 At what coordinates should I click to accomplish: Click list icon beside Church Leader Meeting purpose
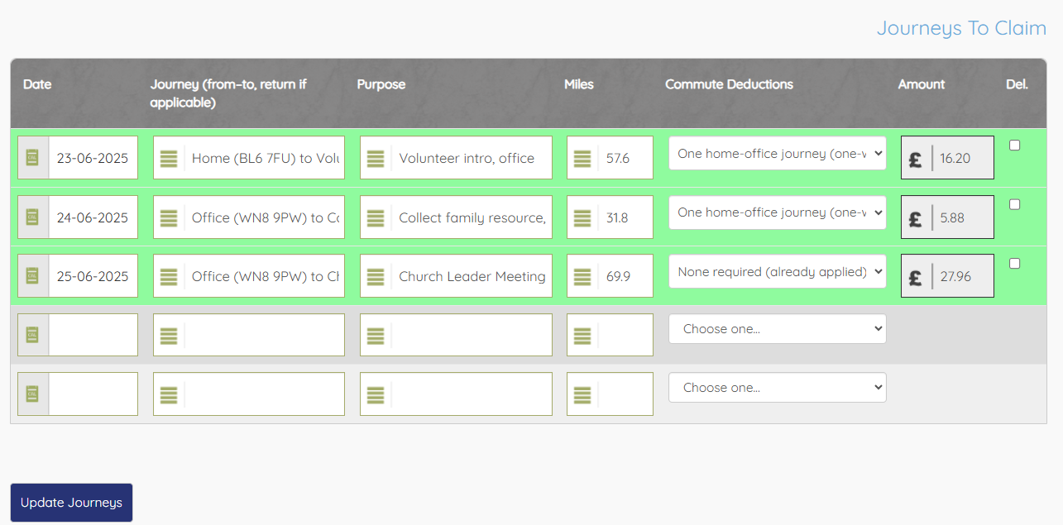point(376,276)
